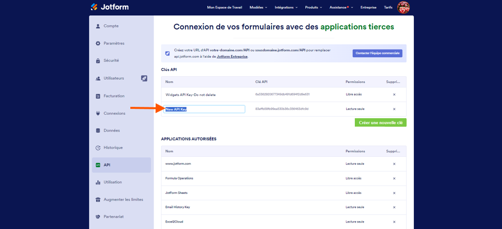Remove Formula Operations authorized application
Image resolution: width=502 pixels, height=229 pixels.
pos(394,179)
